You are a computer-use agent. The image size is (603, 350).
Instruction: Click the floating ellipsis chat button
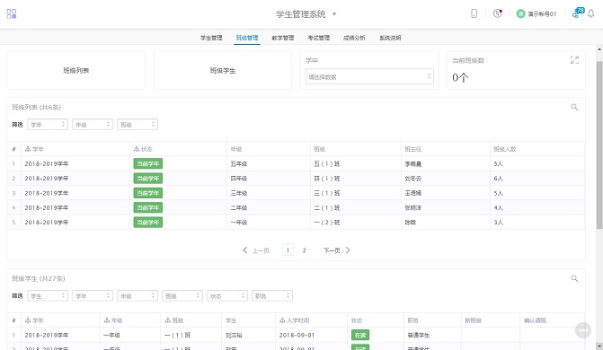click(583, 330)
